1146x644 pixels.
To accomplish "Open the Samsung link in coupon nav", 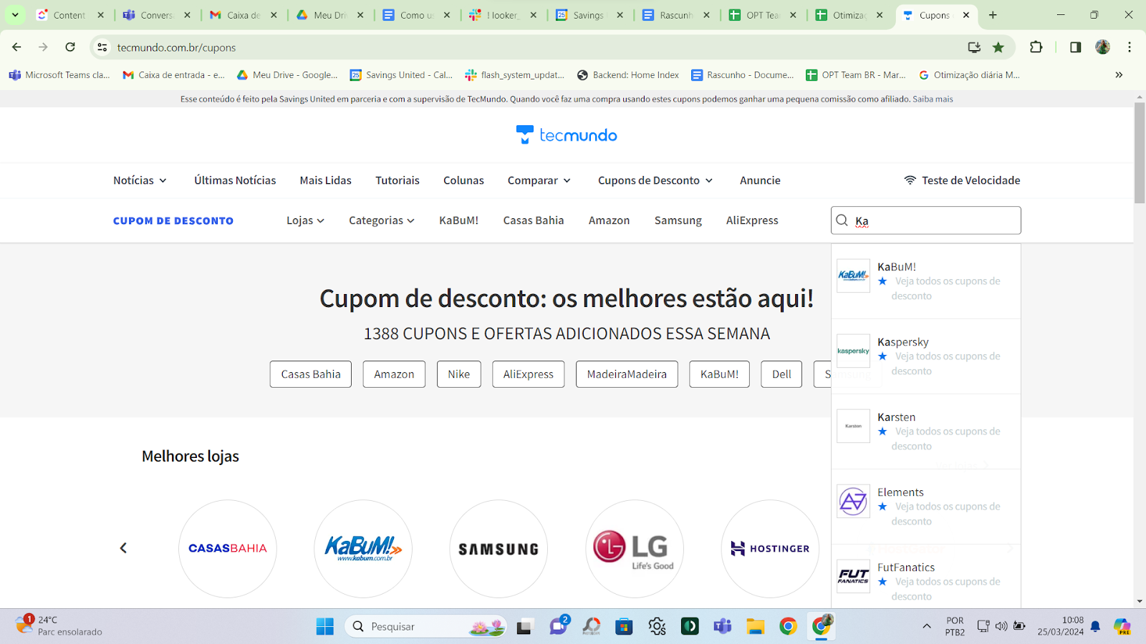I will click(x=678, y=220).
